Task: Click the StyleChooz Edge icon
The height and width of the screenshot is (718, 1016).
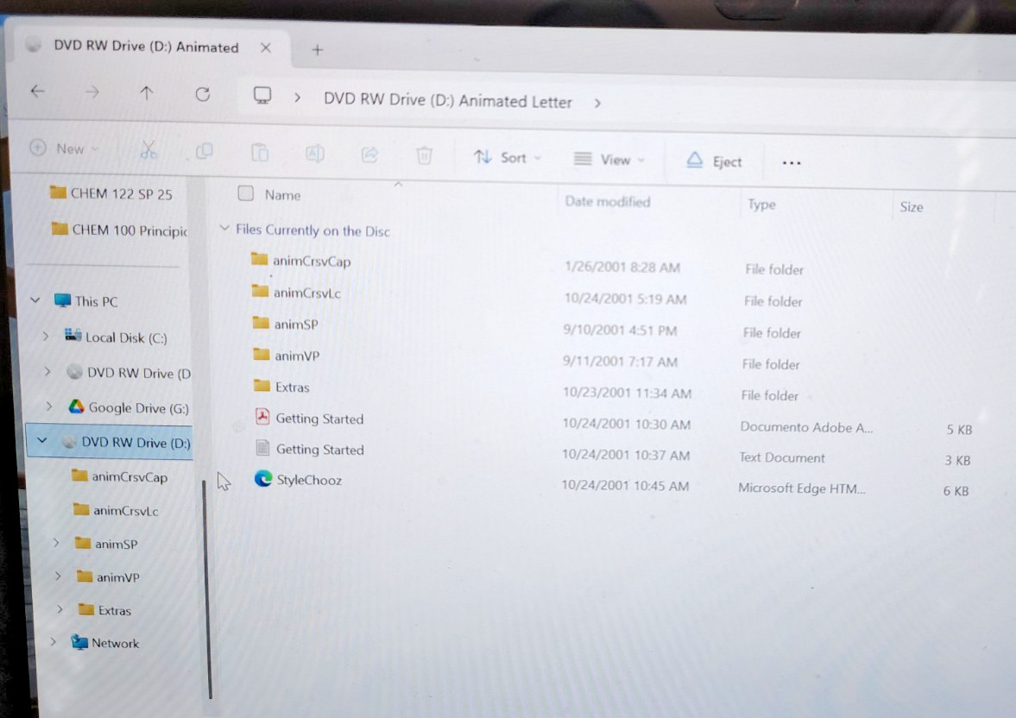Action: pyautogui.click(x=263, y=478)
